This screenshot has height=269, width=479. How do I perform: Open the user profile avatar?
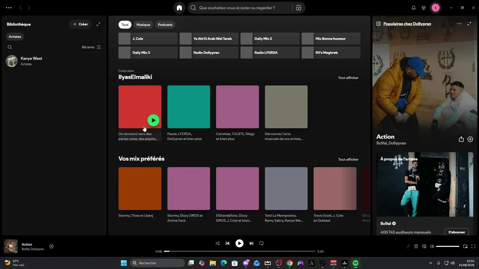point(435,7)
